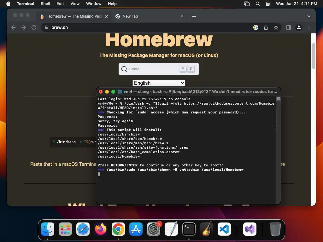This screenshot has width=323, height=242.
Task: Bookmark brew.sh with the star icon
Action: pos(276,27)
